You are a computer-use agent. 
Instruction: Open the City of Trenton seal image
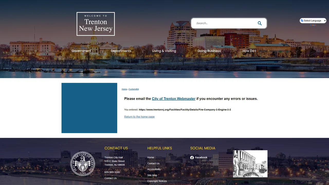click(x=83, y=164)
